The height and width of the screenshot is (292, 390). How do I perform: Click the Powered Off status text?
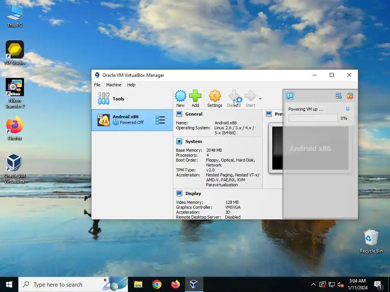(x=131, y=122)
